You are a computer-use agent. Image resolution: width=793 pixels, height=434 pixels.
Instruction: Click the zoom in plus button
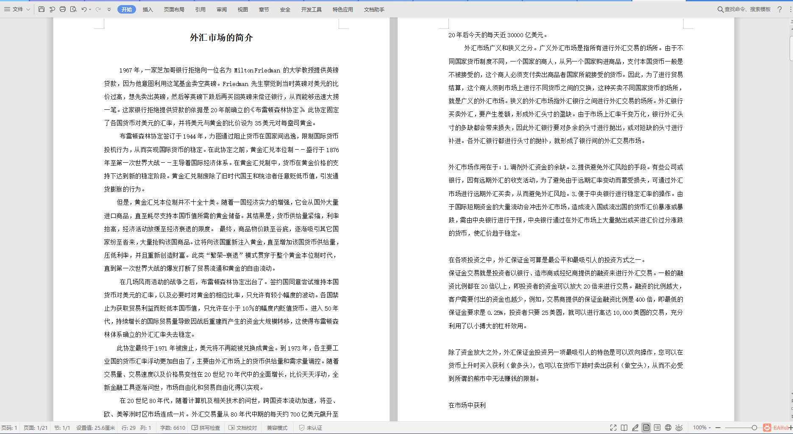click(791, 428)
